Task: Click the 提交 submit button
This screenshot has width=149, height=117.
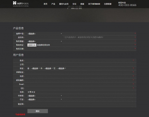Action: (x=38, y=111)
